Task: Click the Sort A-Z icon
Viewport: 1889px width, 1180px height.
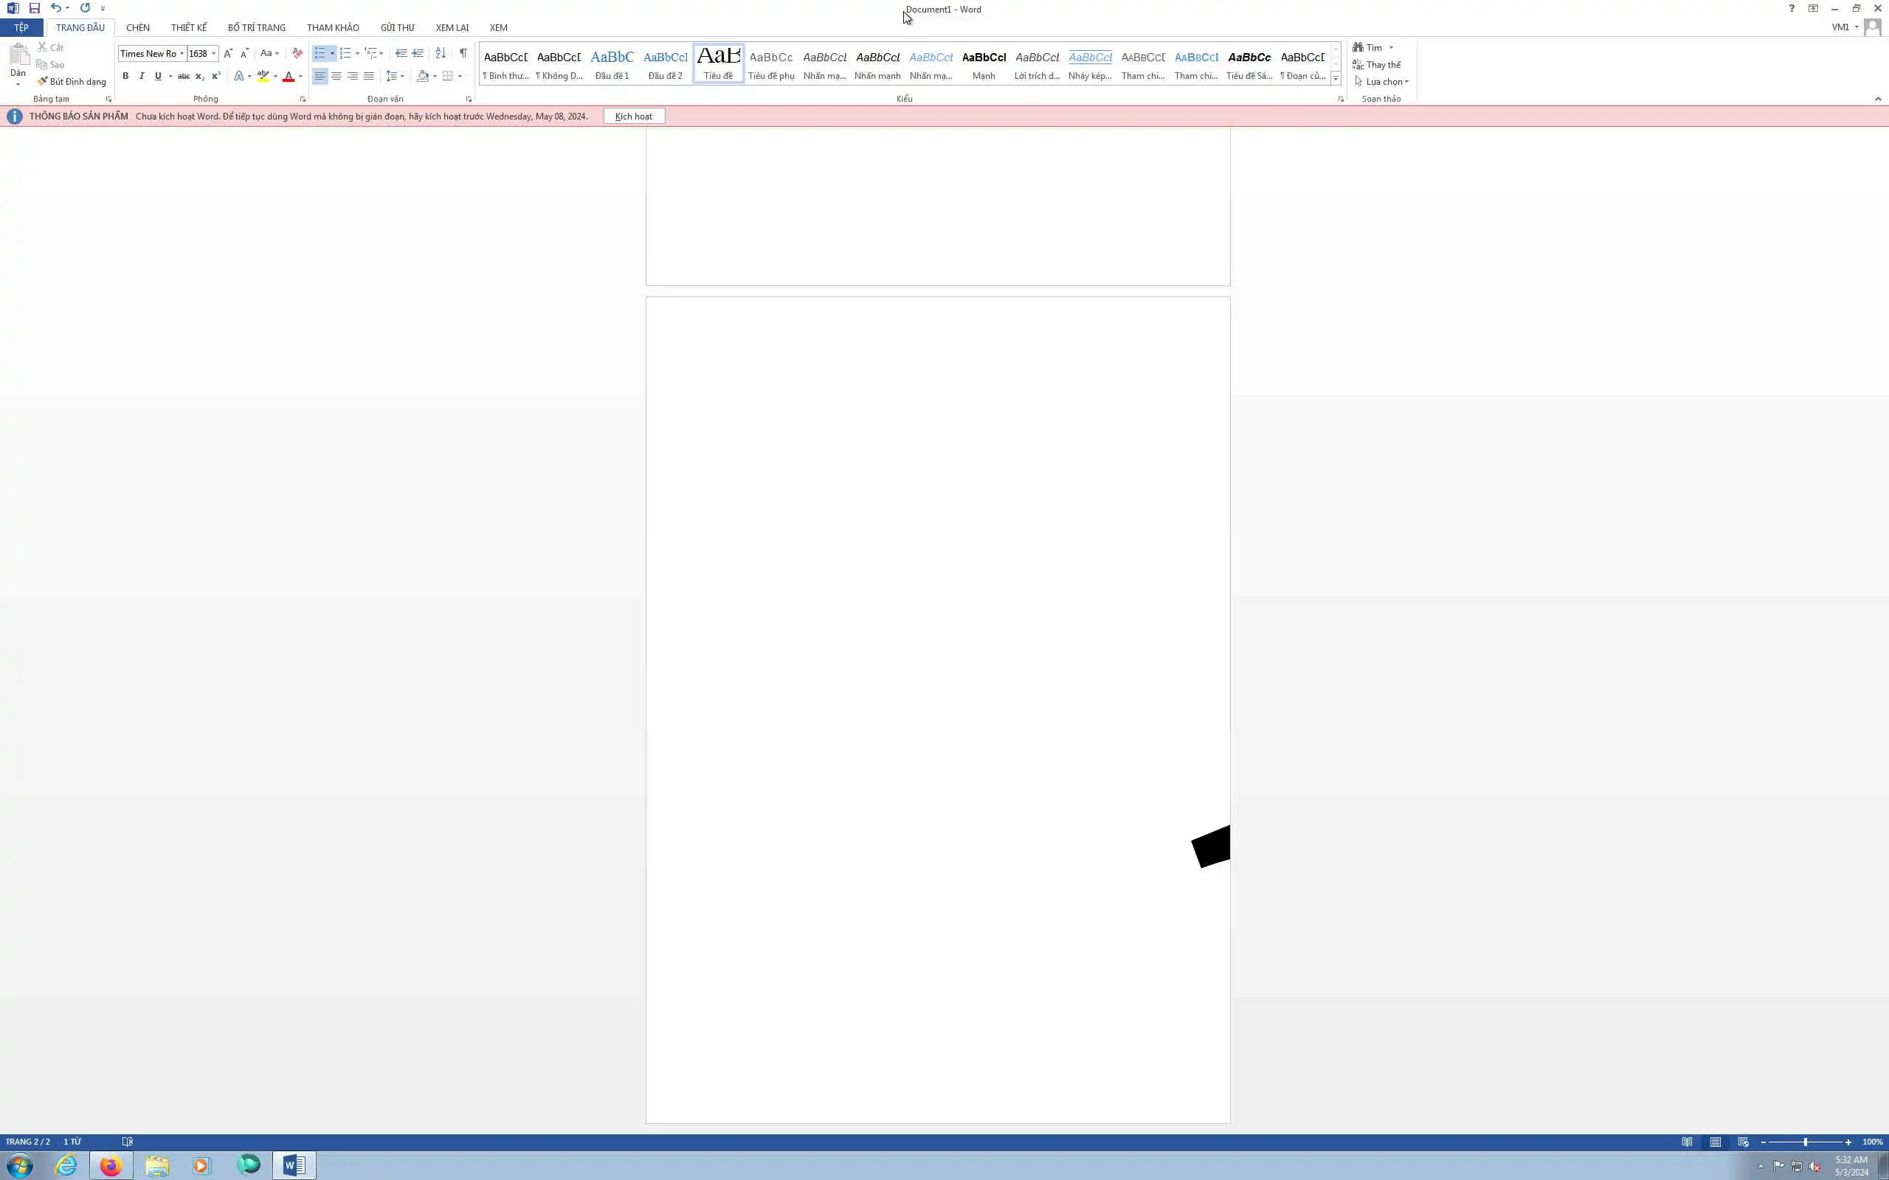Action: [441, 53]
